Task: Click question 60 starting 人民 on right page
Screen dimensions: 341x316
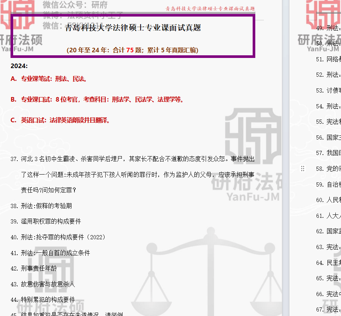Action: click(x=328, y=200)
